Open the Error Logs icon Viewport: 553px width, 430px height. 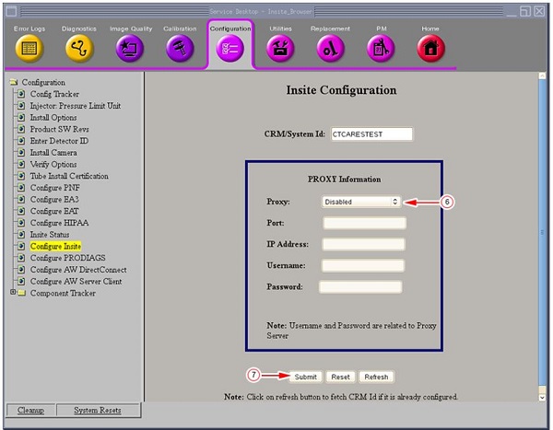(x=29, y=48)
